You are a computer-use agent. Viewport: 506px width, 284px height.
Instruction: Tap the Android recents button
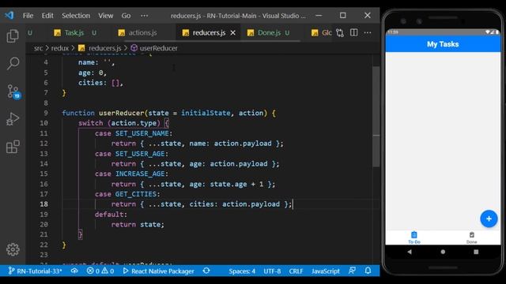pos(476,252)
